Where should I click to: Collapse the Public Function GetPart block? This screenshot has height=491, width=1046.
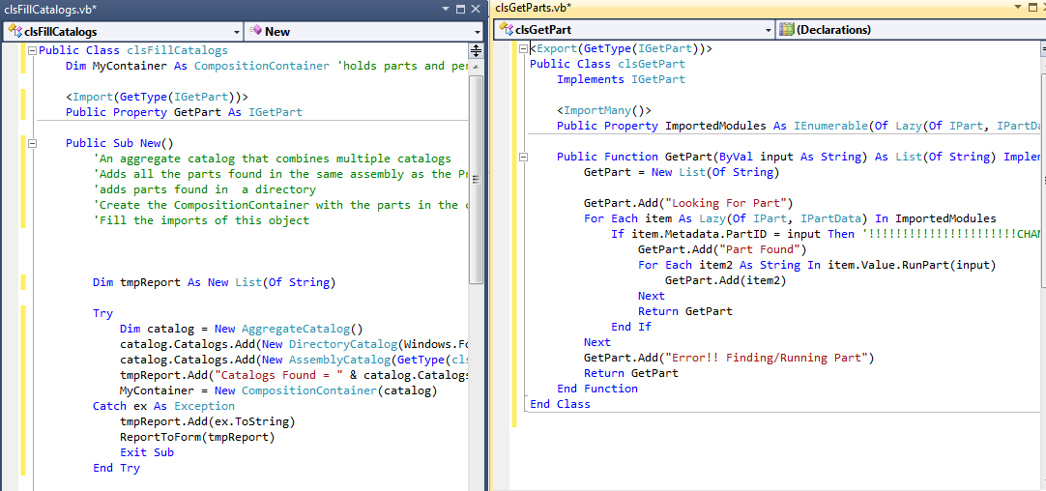523,157
